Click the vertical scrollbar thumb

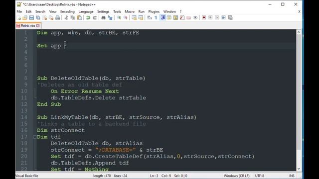coord(299,92)
